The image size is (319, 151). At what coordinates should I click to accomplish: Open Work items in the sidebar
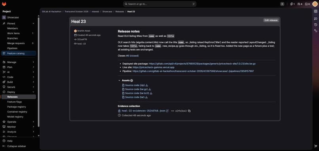(19, 33)
